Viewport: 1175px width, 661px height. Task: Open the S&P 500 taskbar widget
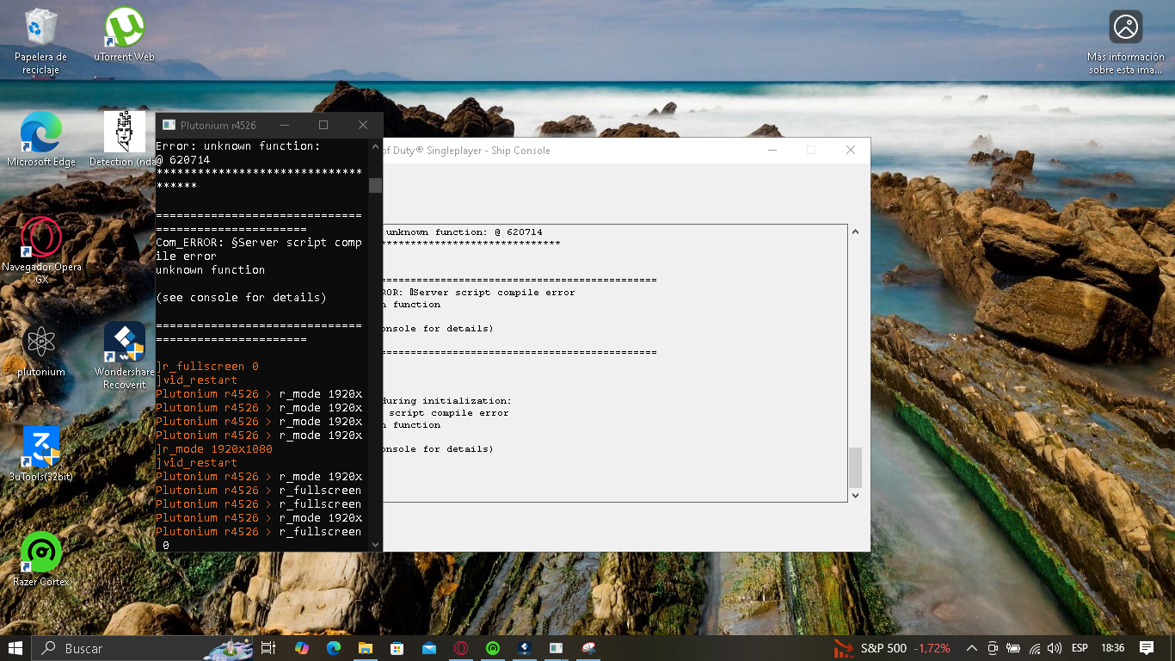892,648
